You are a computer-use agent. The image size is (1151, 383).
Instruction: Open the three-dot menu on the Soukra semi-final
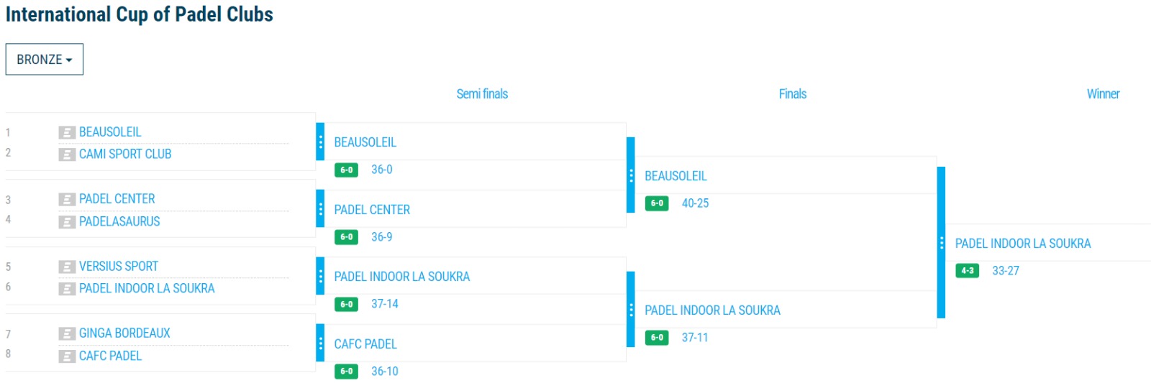pyautogui.click(x=631, y=310)
